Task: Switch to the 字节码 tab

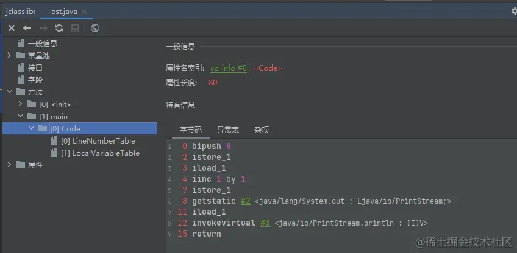Action: pyautogui.click(x=191, y=130)
